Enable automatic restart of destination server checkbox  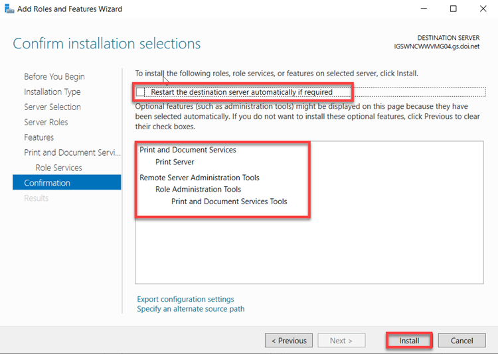point(141,92)
